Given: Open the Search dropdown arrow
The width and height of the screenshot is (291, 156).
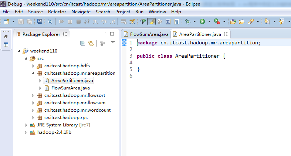Looking at the screenshot, I should [x=258, y=21].
